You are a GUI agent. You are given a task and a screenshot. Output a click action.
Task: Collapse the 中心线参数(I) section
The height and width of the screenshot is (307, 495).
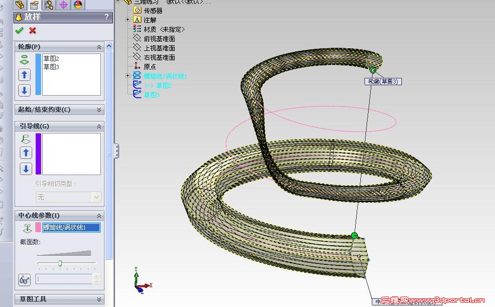coord(99,216)
